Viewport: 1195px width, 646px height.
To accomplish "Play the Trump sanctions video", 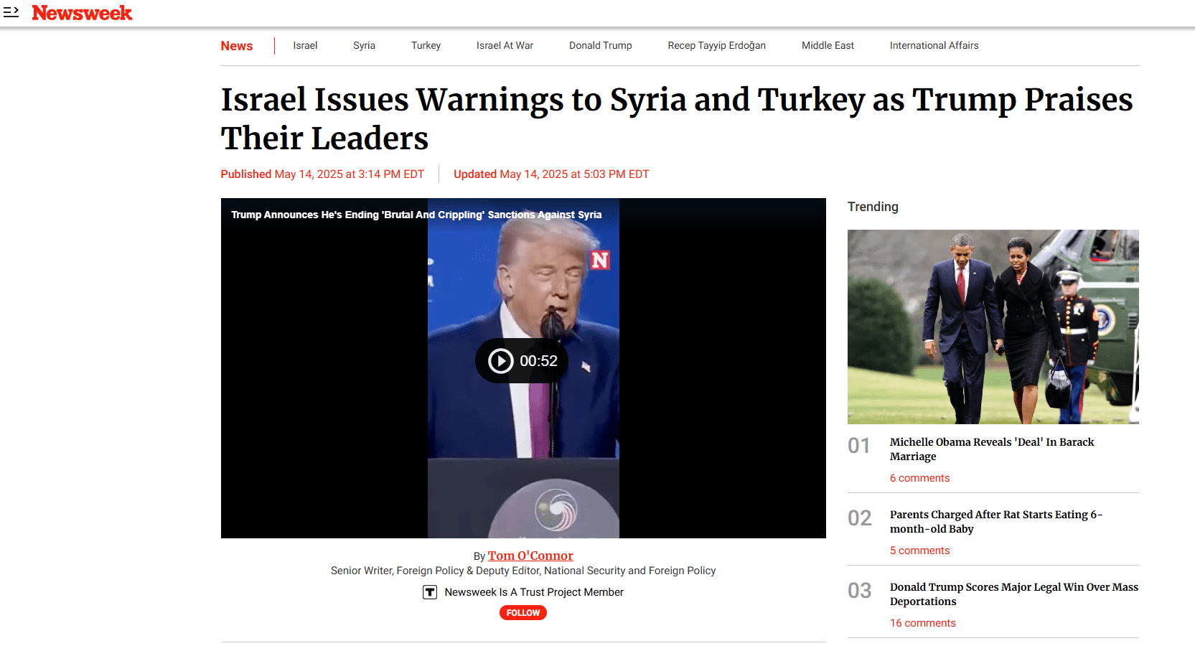I will point(522,360).
